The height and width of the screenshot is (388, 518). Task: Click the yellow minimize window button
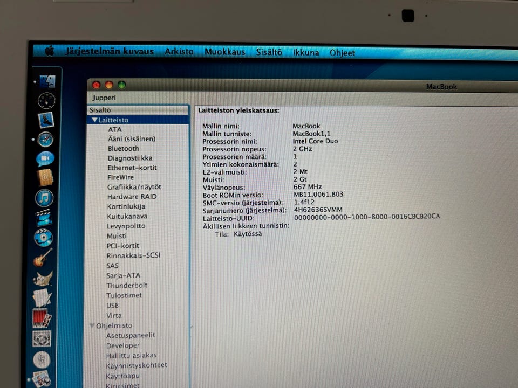tap(109, 85)
